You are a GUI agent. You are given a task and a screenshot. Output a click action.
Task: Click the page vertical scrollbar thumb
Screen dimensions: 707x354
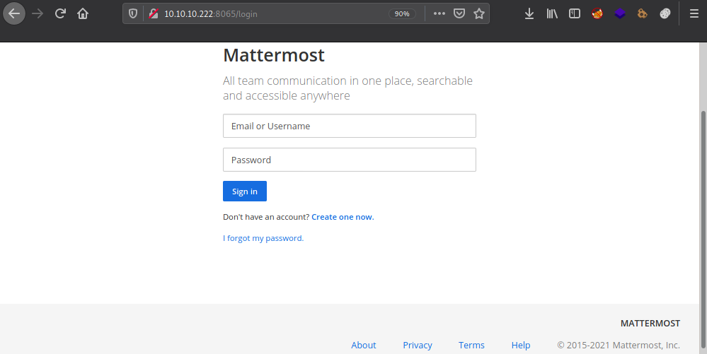[x=703, y=228]
